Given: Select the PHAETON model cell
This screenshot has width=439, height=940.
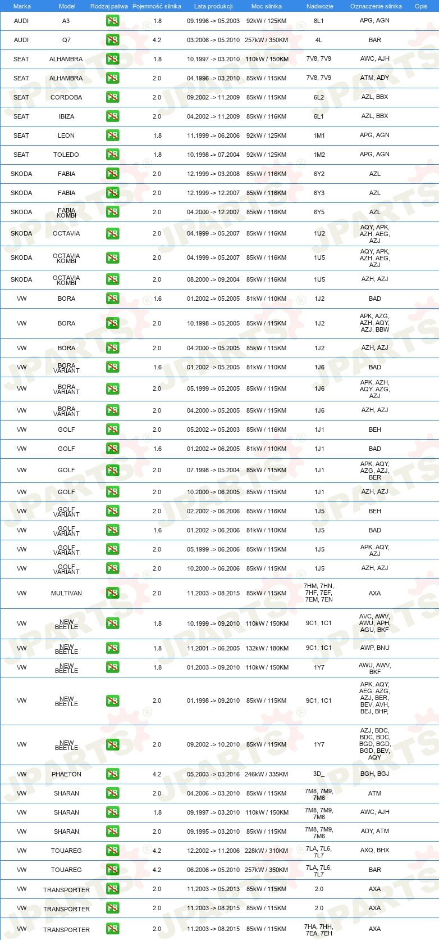Looking at the screenshot, I should [x=66, y=774].
